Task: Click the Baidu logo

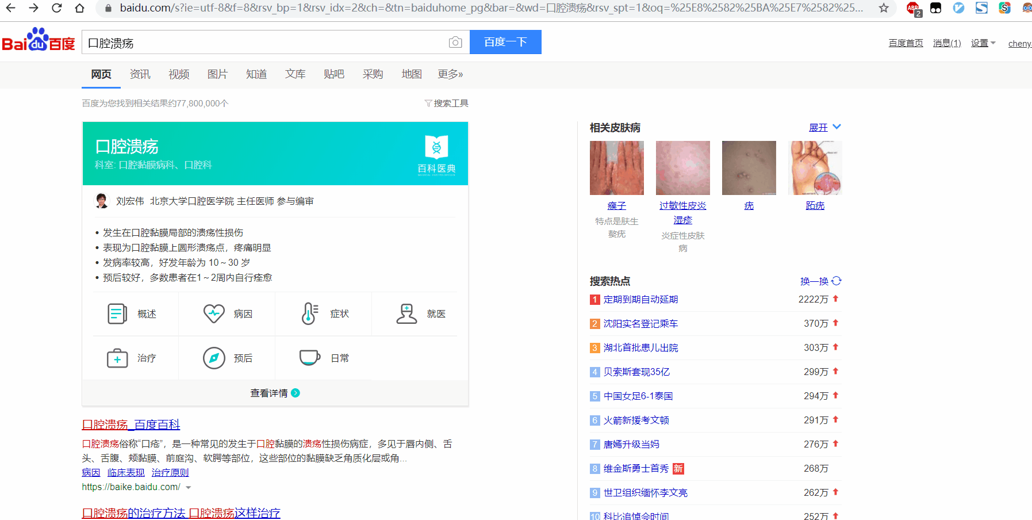Action: (39, 40)
